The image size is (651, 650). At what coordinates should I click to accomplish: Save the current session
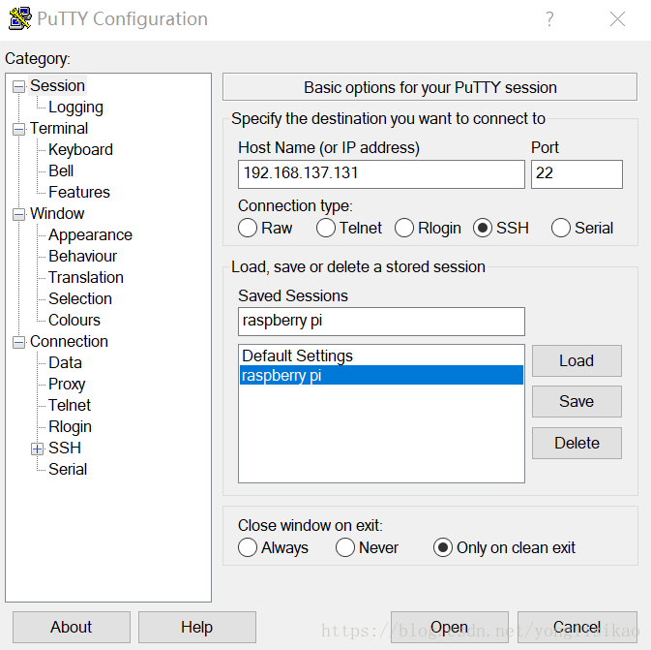[x=577, y=401]
